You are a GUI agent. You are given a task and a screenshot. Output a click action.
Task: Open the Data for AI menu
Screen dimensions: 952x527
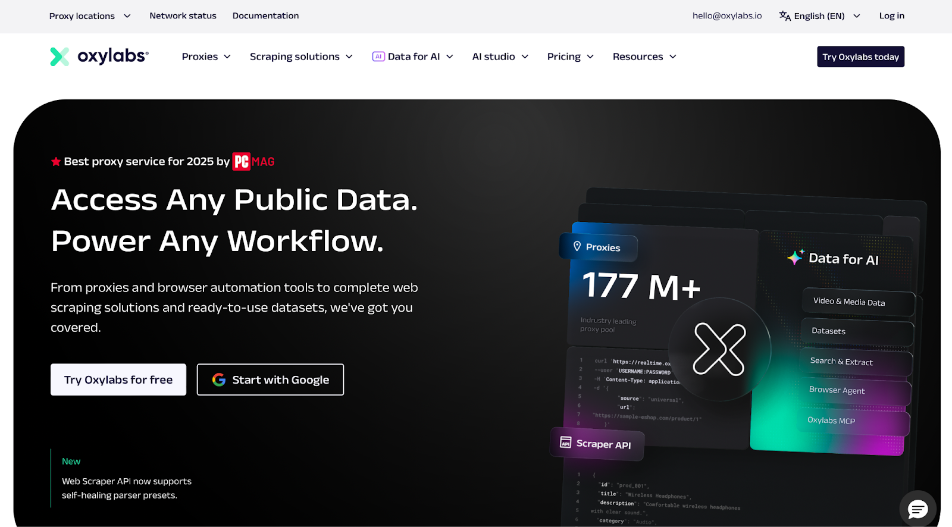413,57
